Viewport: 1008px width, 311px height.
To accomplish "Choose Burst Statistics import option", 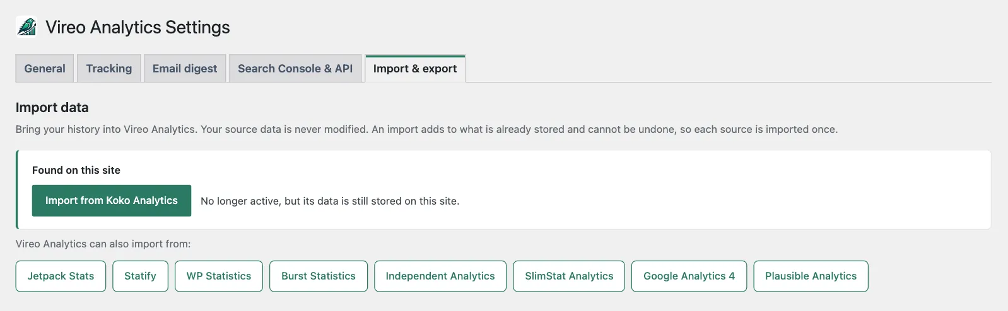I will [319, 276].
